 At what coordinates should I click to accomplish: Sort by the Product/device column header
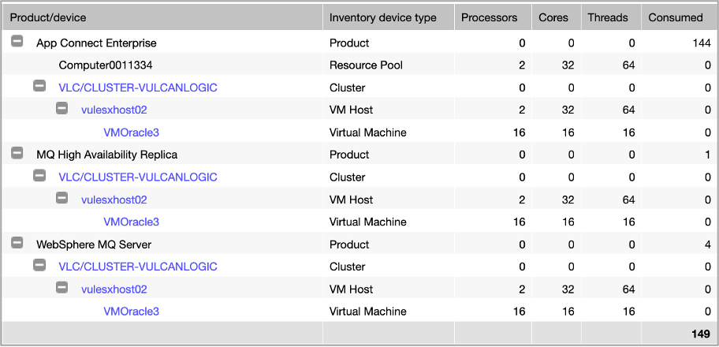[x=162, y=17]
